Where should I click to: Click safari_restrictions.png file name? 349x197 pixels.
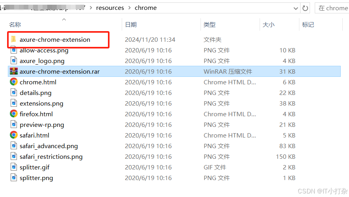(51, 157)
